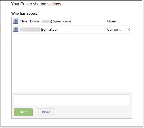Select the second @gmail.com user entry
Viewport: 144px width, 128px height.
pyautogui.click(x=72, y=30)
